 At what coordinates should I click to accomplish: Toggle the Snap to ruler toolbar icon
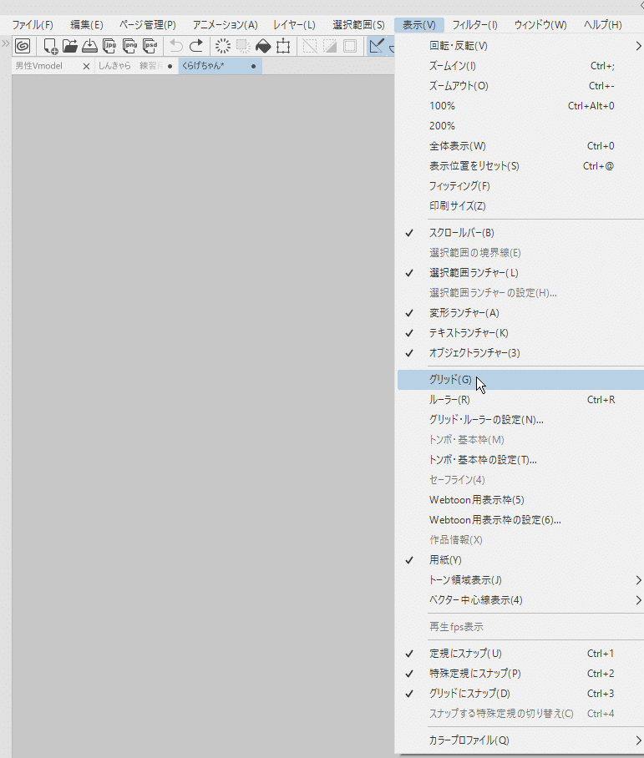[377, 46]
